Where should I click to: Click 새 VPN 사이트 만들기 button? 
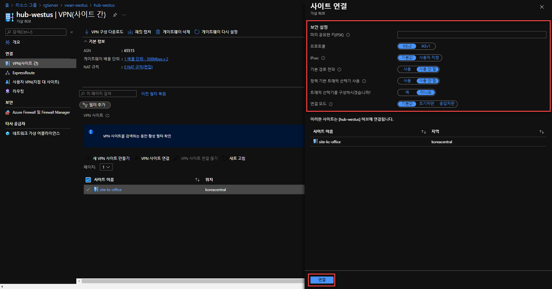tap(108, 158)
